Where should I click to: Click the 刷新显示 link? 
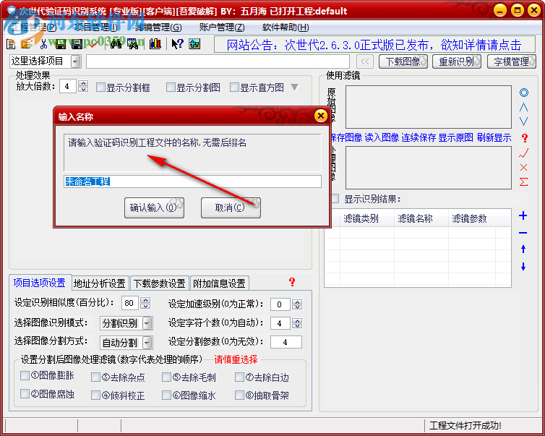[x=494, y=137]
